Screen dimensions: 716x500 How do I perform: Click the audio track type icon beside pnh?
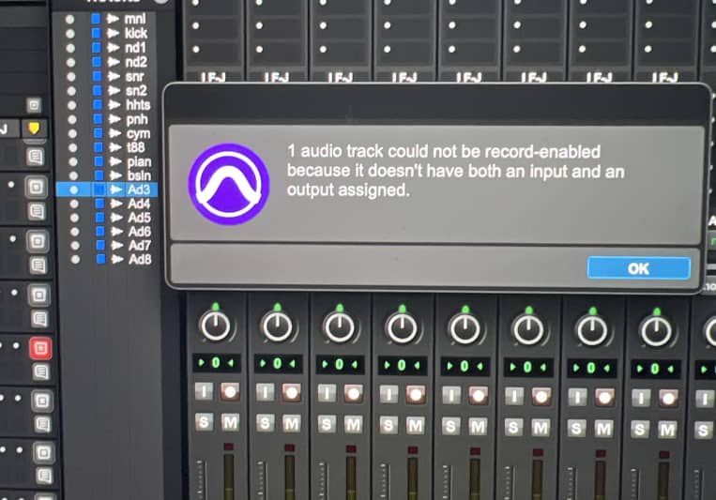114,119
